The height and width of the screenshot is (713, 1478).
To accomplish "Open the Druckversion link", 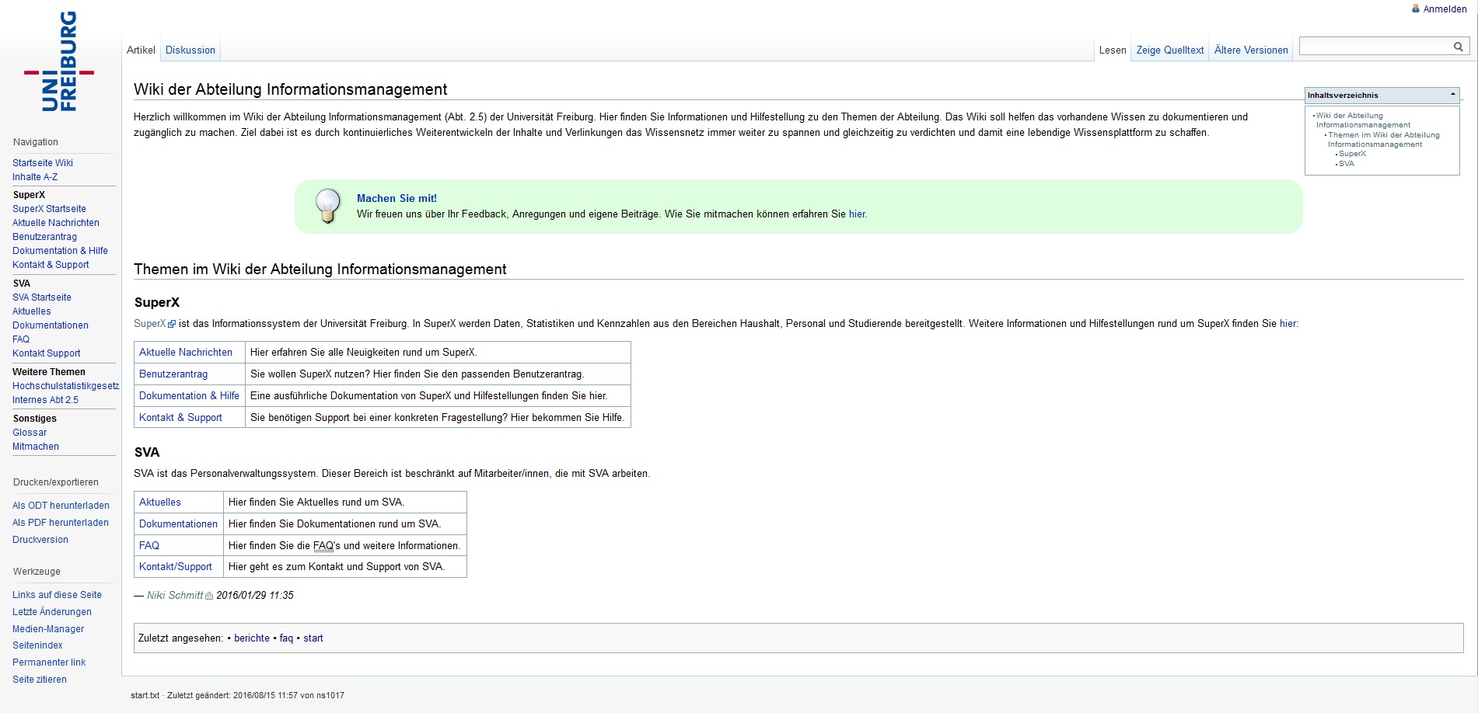I will (40, 540).
